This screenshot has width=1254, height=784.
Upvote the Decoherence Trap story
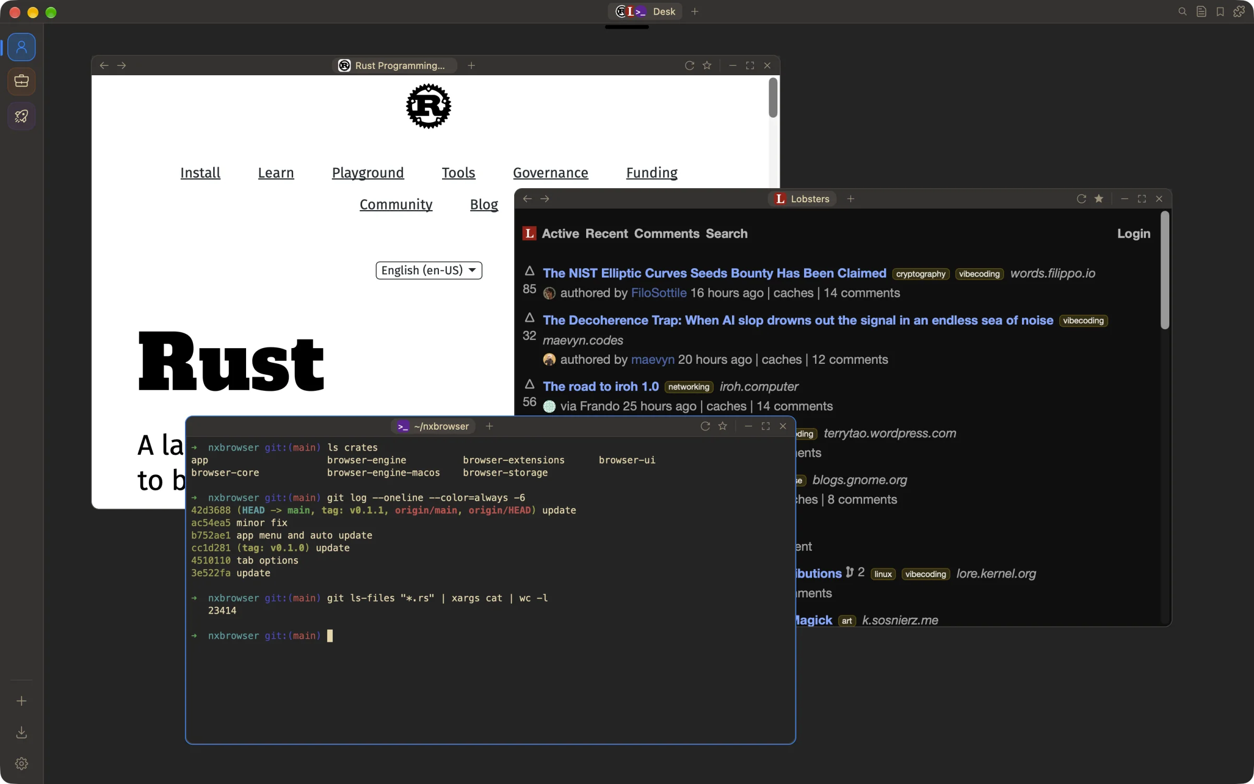pos(529,318)
